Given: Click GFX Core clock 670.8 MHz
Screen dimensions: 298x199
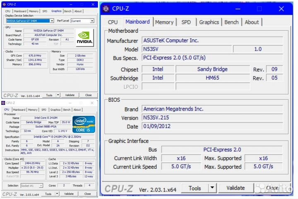Looking at the screenshot, I should click(35, 56).
